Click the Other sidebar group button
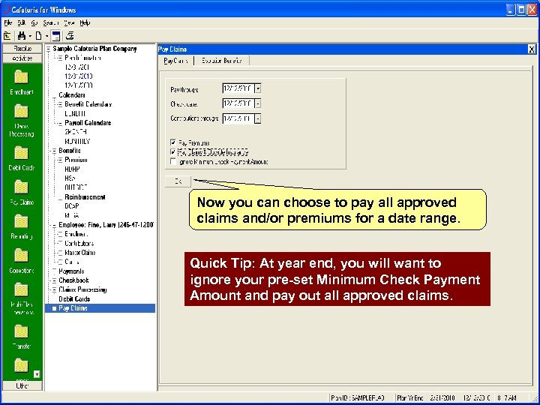The height and width of the screenshot is (405, 540). click(x=22, y=385)
